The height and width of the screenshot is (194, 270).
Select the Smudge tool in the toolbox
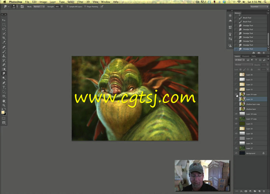click(4, 73)
